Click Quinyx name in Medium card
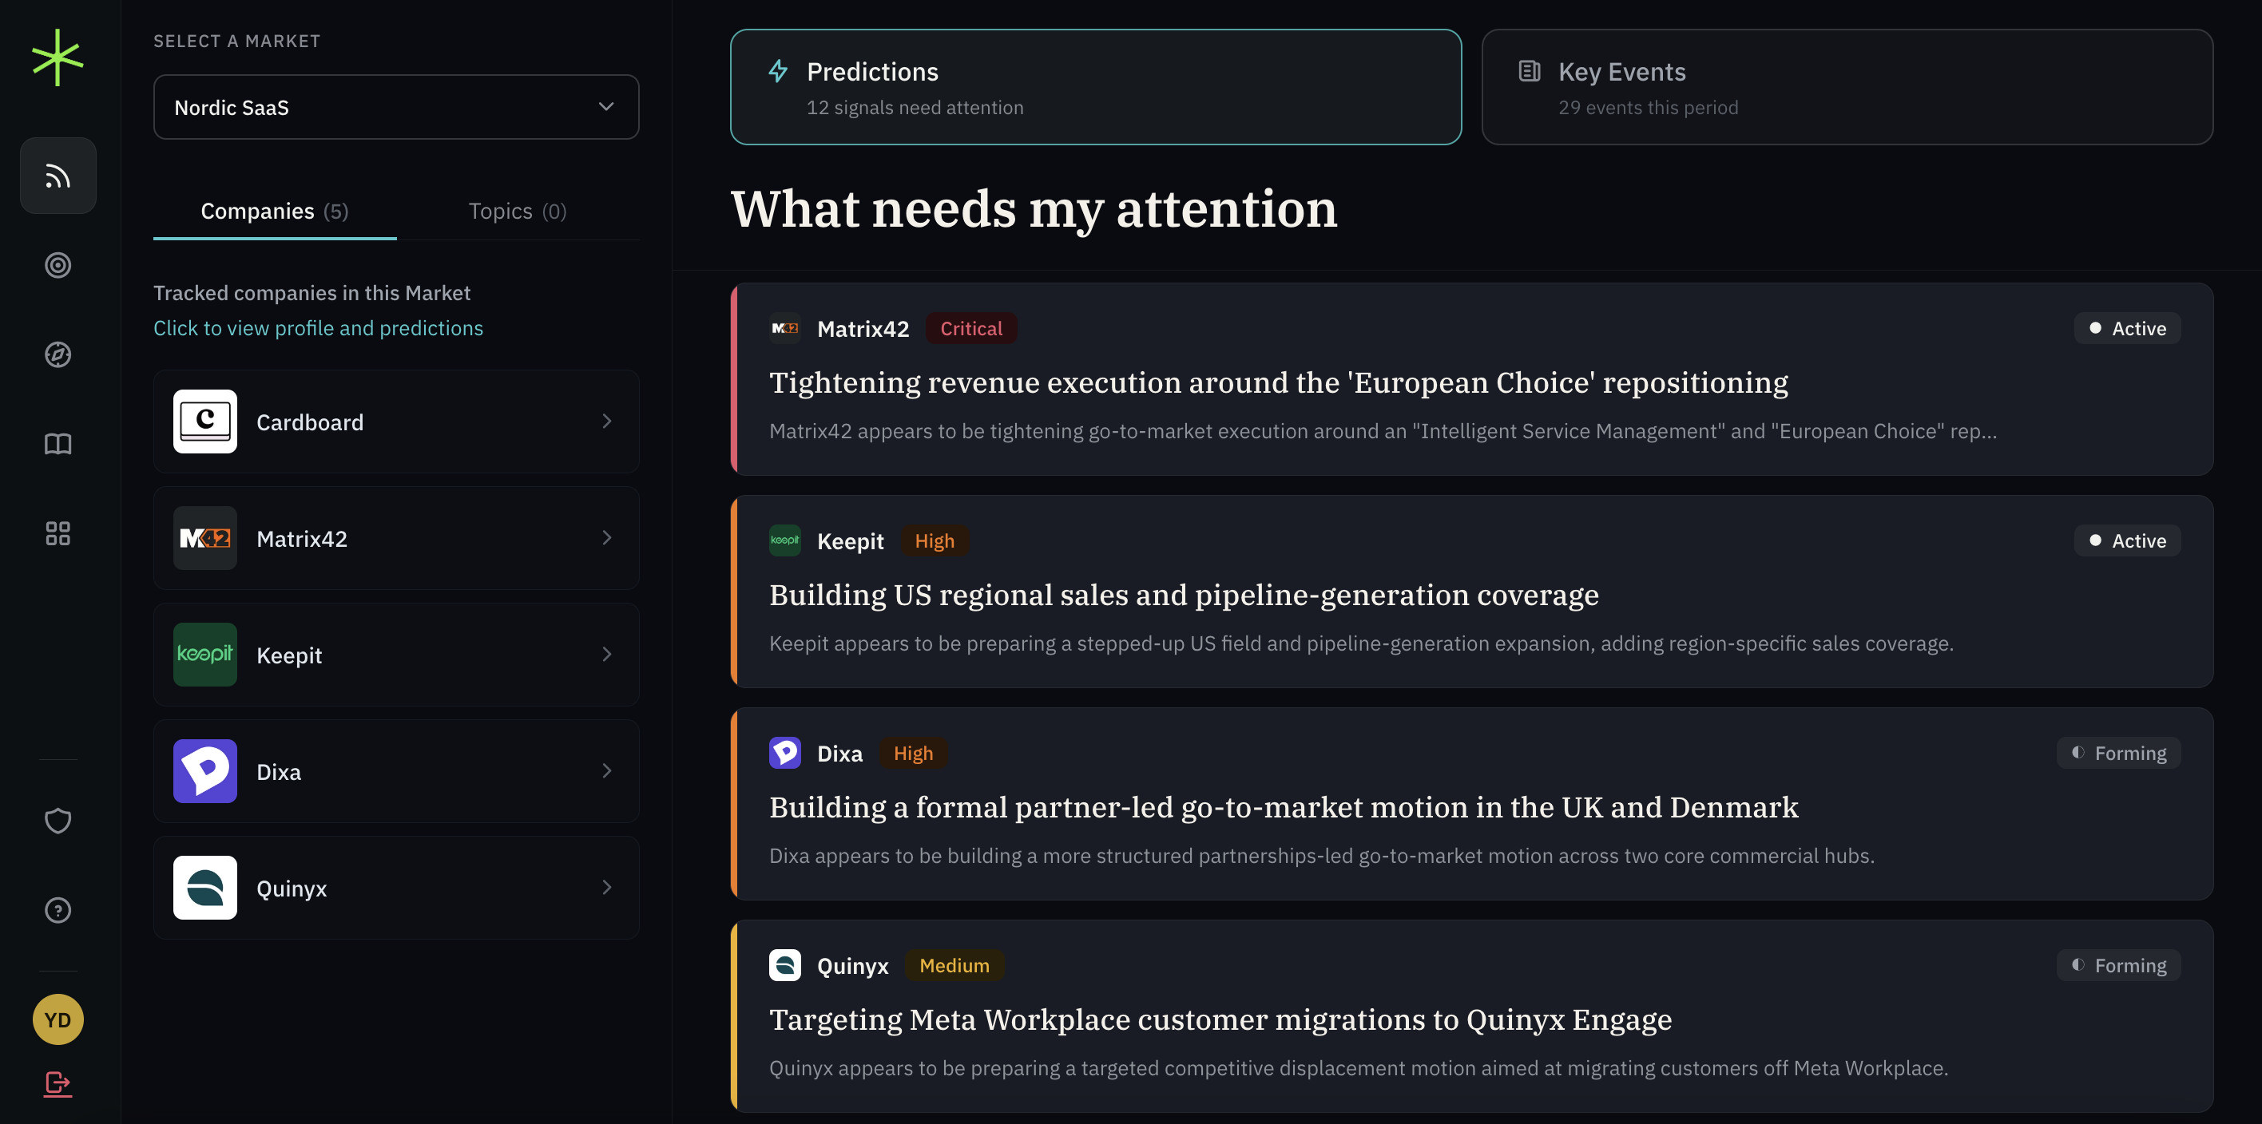Viewport: 2262px width, 1124px height. (x=852, y=966)
